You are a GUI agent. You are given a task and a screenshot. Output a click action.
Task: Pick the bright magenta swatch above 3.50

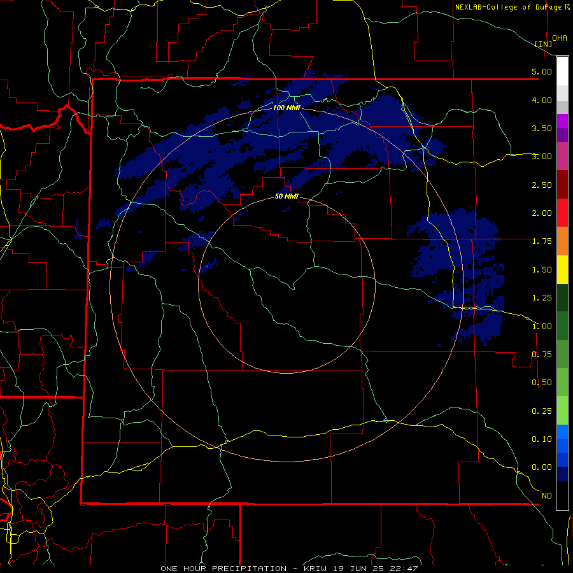562,121
